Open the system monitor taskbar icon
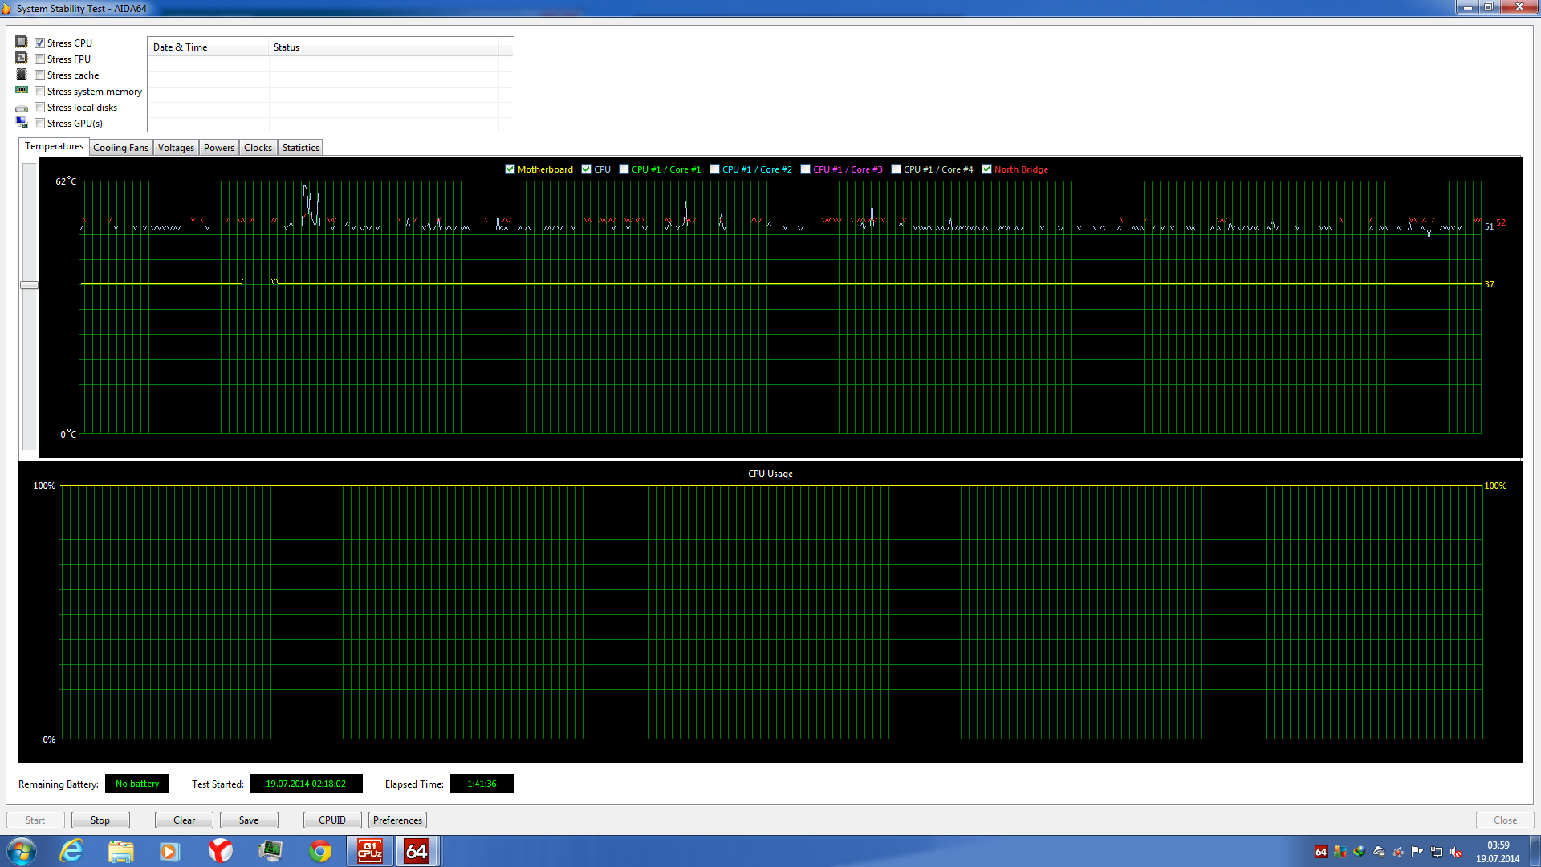This screenshot has width=1541, height=867. 270,851
